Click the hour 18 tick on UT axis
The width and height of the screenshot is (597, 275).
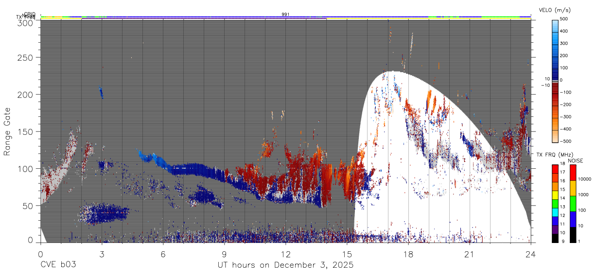point(408,254)
